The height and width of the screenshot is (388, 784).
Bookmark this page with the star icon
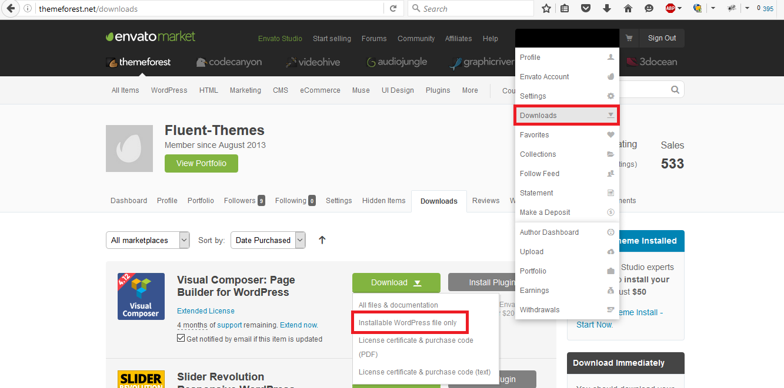tap(546, 8)
